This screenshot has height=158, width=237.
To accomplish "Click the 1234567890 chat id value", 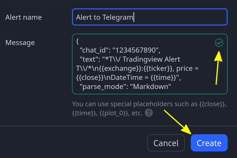I will [x=135, y=50].
